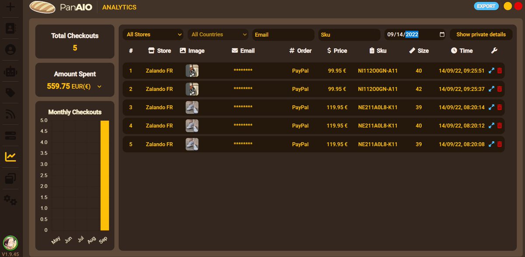Image resolution: width=525 pixels, height=257 pixels.
Task: Click the Order column header
Action: tap(301, 50)
